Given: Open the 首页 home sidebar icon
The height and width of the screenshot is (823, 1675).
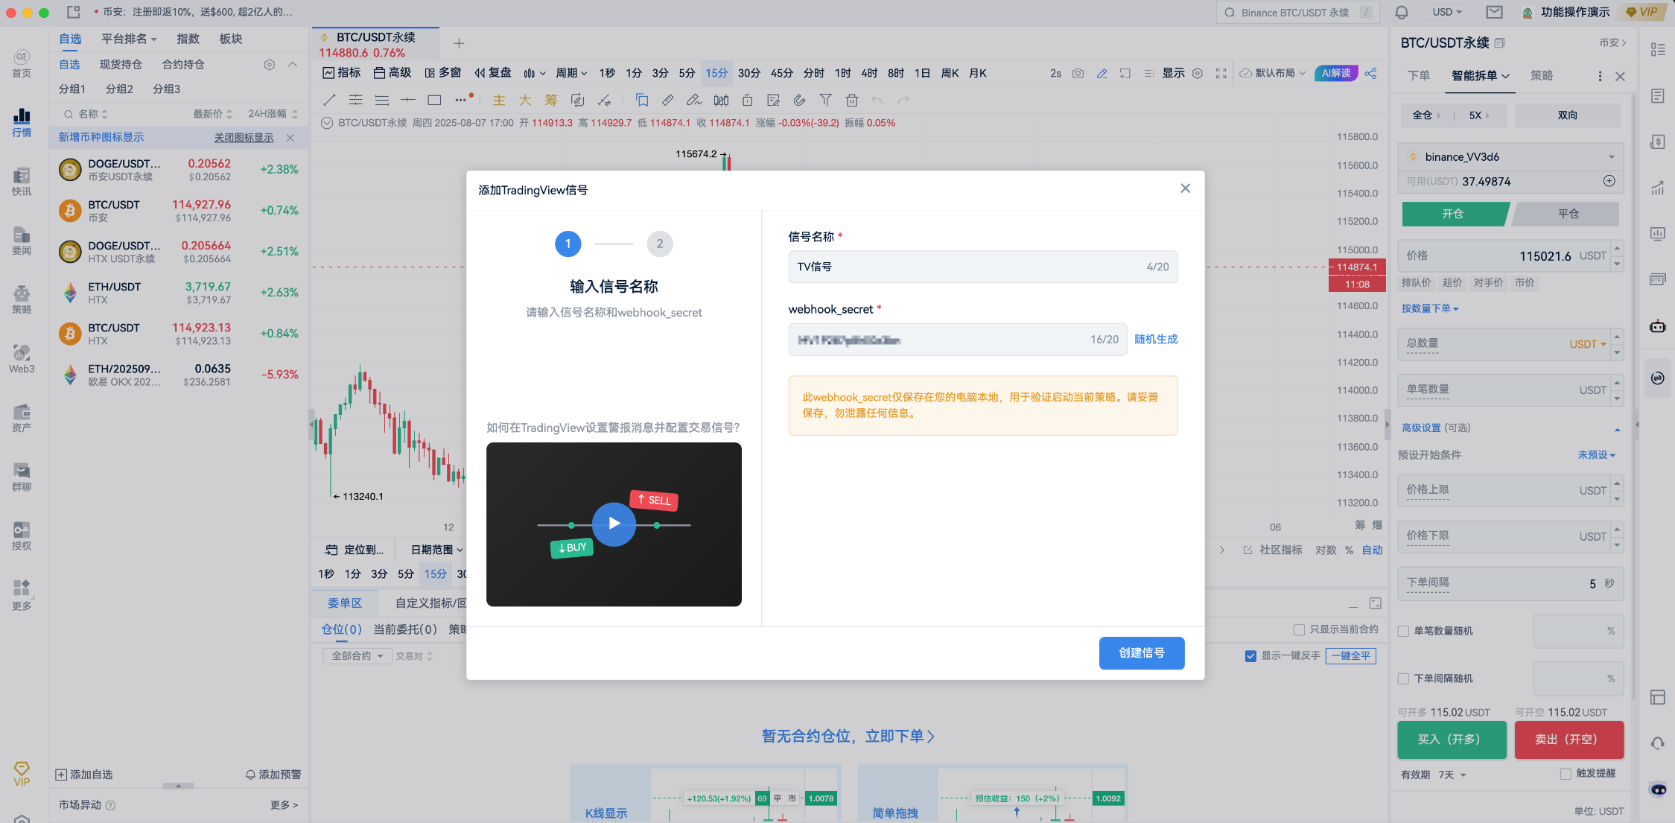Looking at the screenshot, I should pyautogui.click(x=22, y=63).
